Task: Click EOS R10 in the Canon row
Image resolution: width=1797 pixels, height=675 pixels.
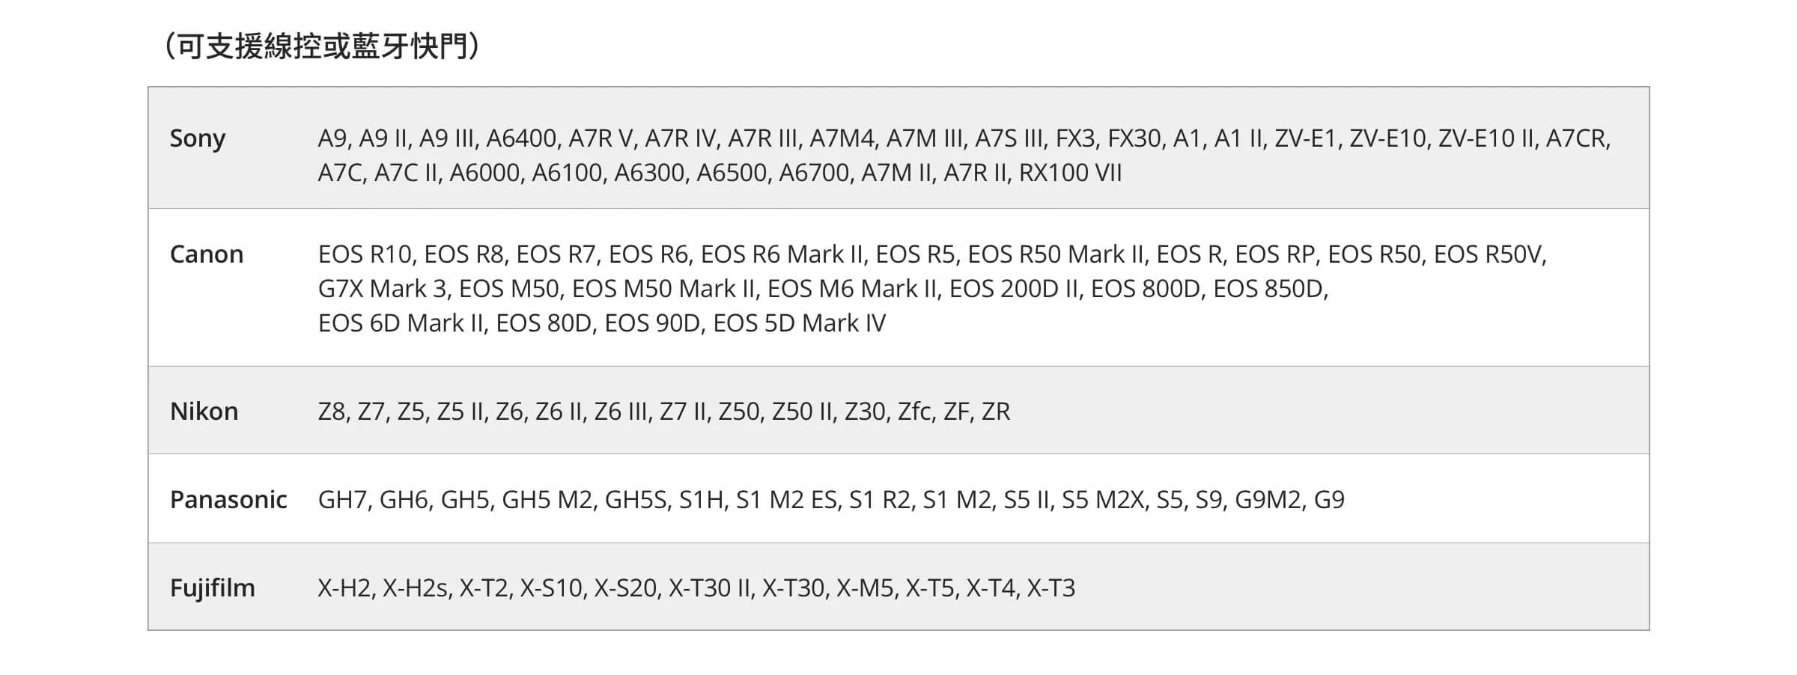Action: pyautogui.click(x=365, y=254)
